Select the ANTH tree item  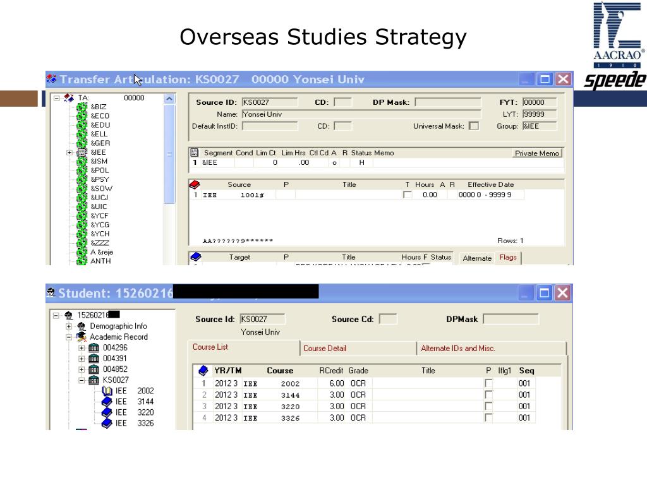pyautogui.click(x=100, y=261)
